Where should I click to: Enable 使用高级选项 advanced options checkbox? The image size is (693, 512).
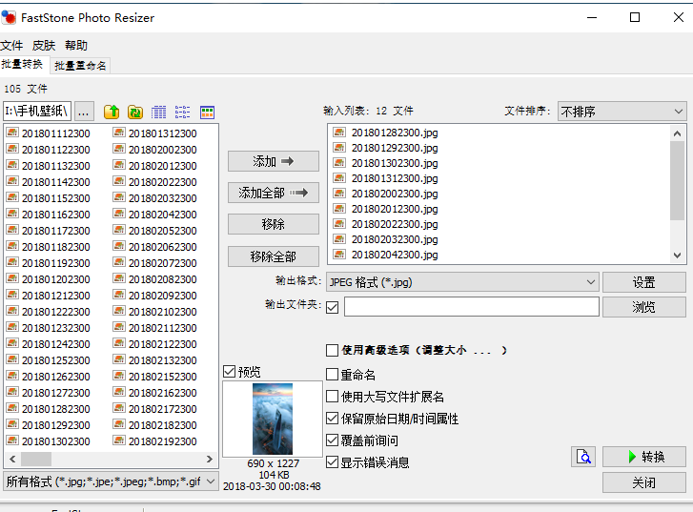[332, 350]
